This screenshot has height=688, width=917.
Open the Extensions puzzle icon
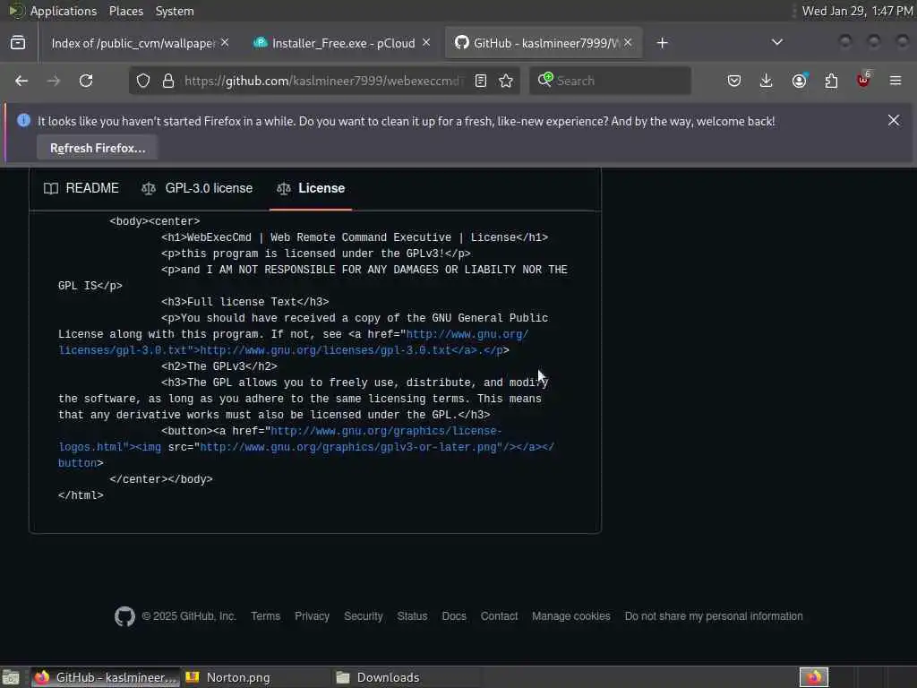pos(832,81)
